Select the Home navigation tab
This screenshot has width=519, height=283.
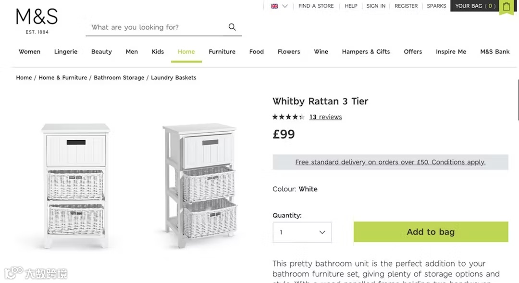[x=186, y=51]
